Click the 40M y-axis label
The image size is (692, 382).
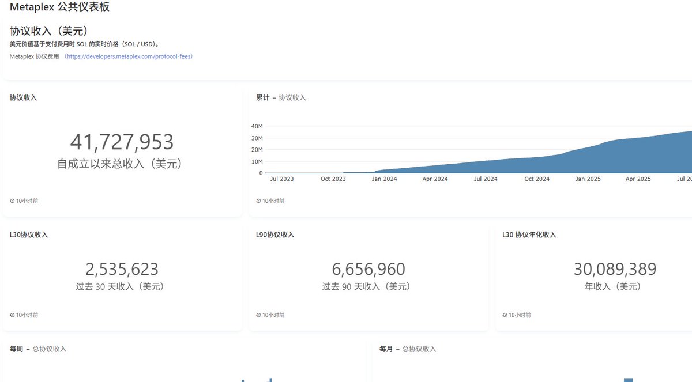click(257, 127)
